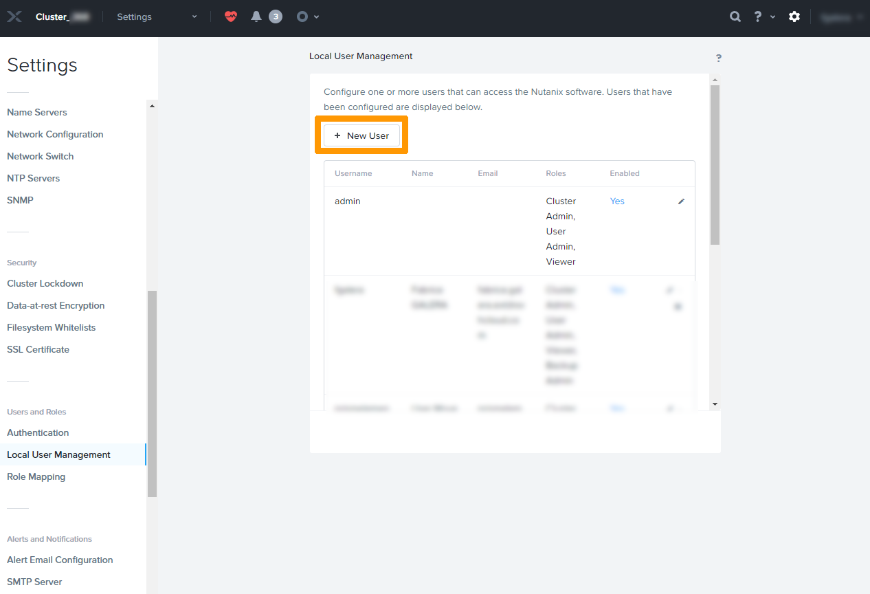
Task: Open the username dropdown at top right
Action: coord(840,16)
